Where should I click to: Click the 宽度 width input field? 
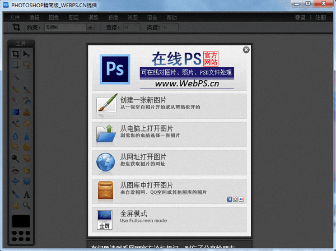(x=132, y=27)
